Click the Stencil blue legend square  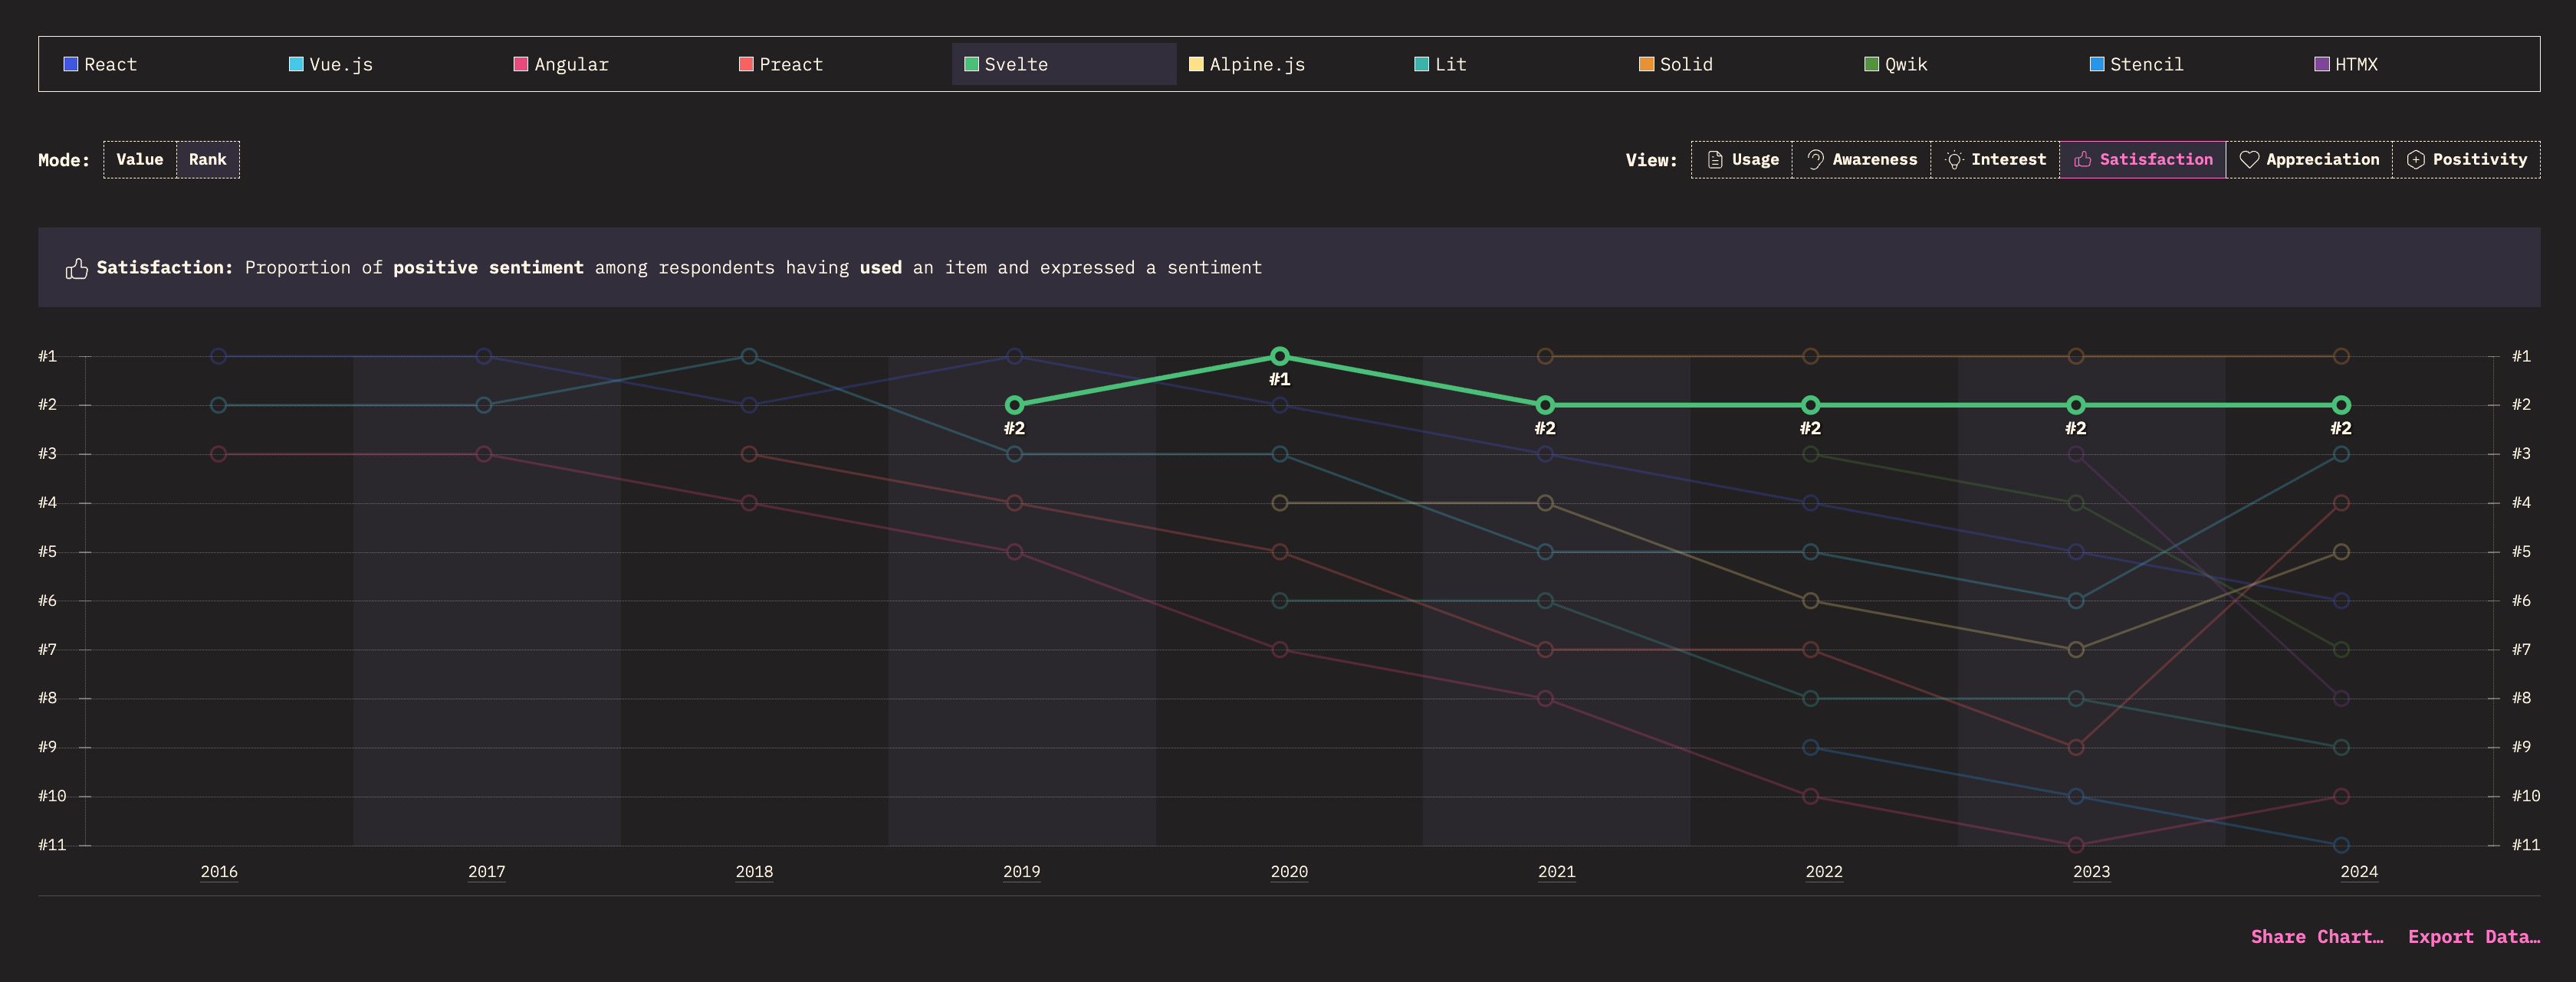pos(2097,64)
